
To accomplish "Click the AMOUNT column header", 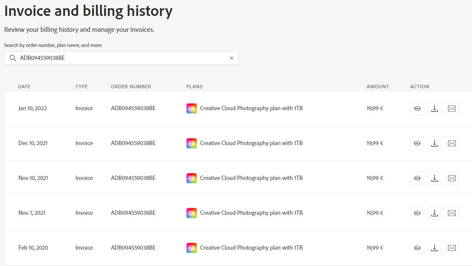I will pyautogui.click(x=378, y=87).
